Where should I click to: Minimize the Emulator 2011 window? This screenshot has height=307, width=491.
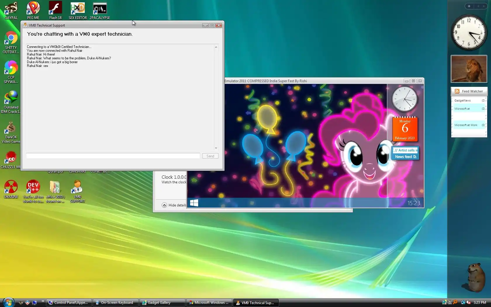click(407, 81)
